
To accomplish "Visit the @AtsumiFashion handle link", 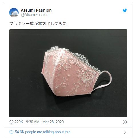I will click(x=35, y=15).
